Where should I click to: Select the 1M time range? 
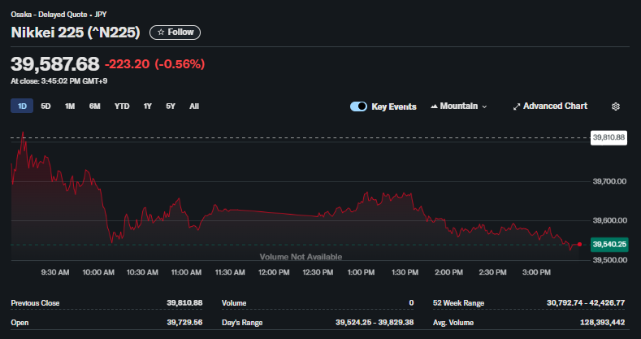(x=70, y=106)
